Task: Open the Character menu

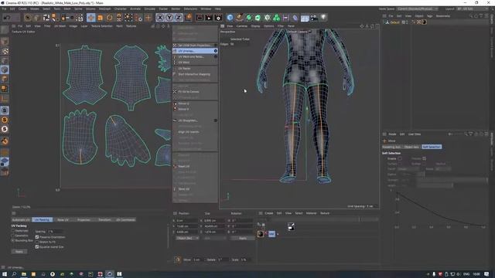Action: 121,8
